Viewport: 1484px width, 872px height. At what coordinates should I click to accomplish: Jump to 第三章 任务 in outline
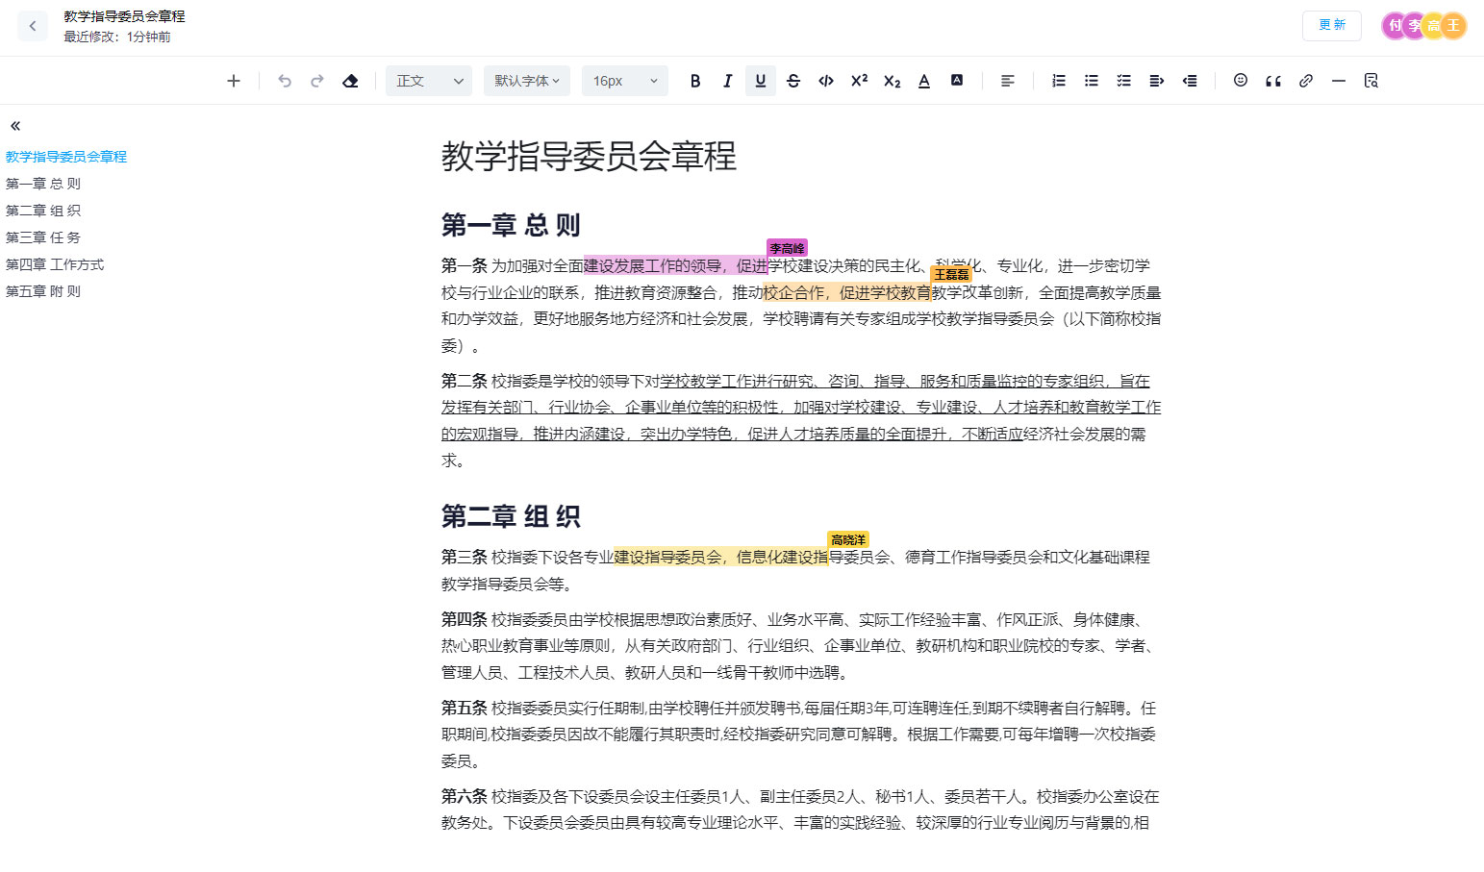point(43,237)
